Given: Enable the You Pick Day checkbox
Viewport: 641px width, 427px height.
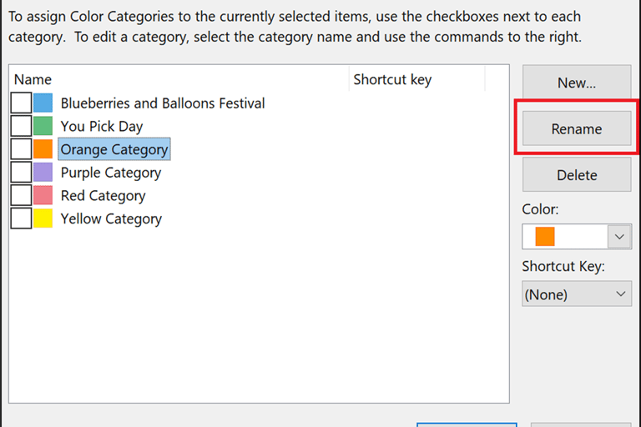Looking at the screenshot, I should click(22, 127).
